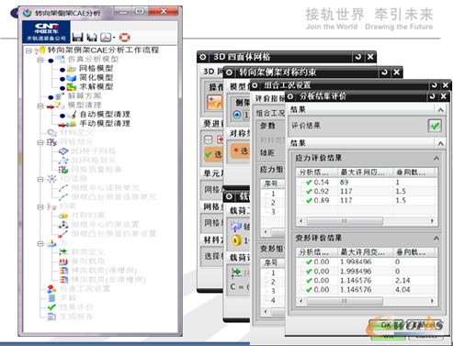453x346 pixels.
Task: Select 手动模型清理 in the tree
Action: click(105, 124)
